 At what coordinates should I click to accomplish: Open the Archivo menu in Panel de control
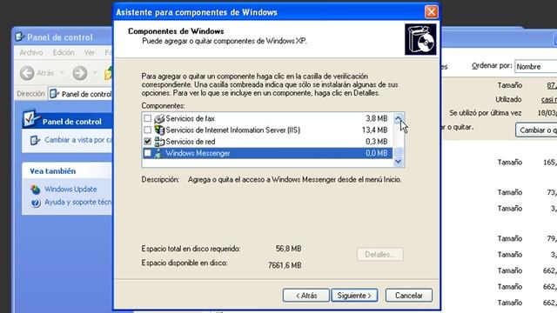(x=31, y=52)
